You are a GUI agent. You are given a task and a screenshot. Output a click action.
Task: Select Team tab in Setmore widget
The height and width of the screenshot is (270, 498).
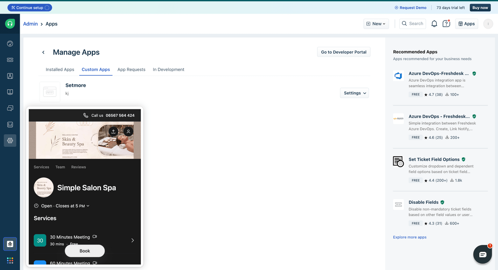pyautogui.click(x=60, y=167)
